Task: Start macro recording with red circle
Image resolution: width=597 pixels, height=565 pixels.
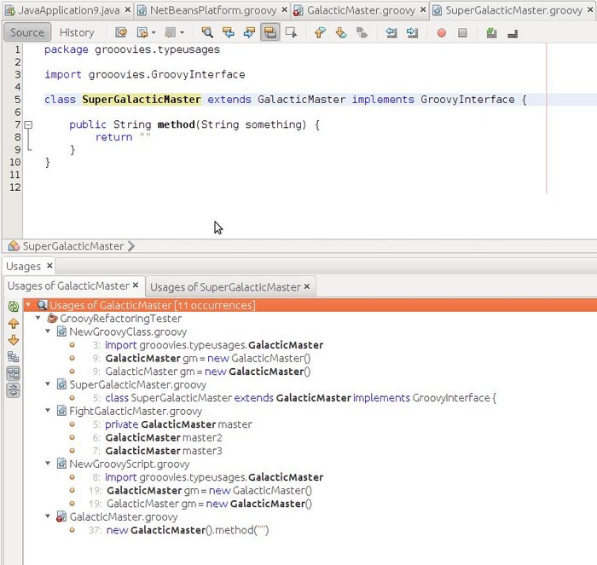Action: [441, 33]
